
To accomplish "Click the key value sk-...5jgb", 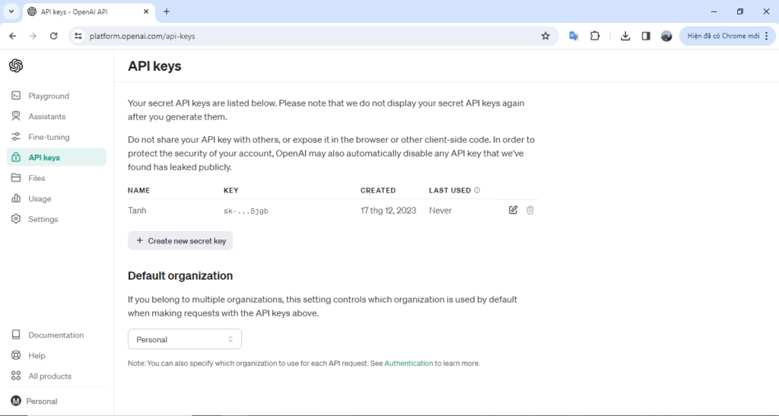I will (x=246, y=211).
